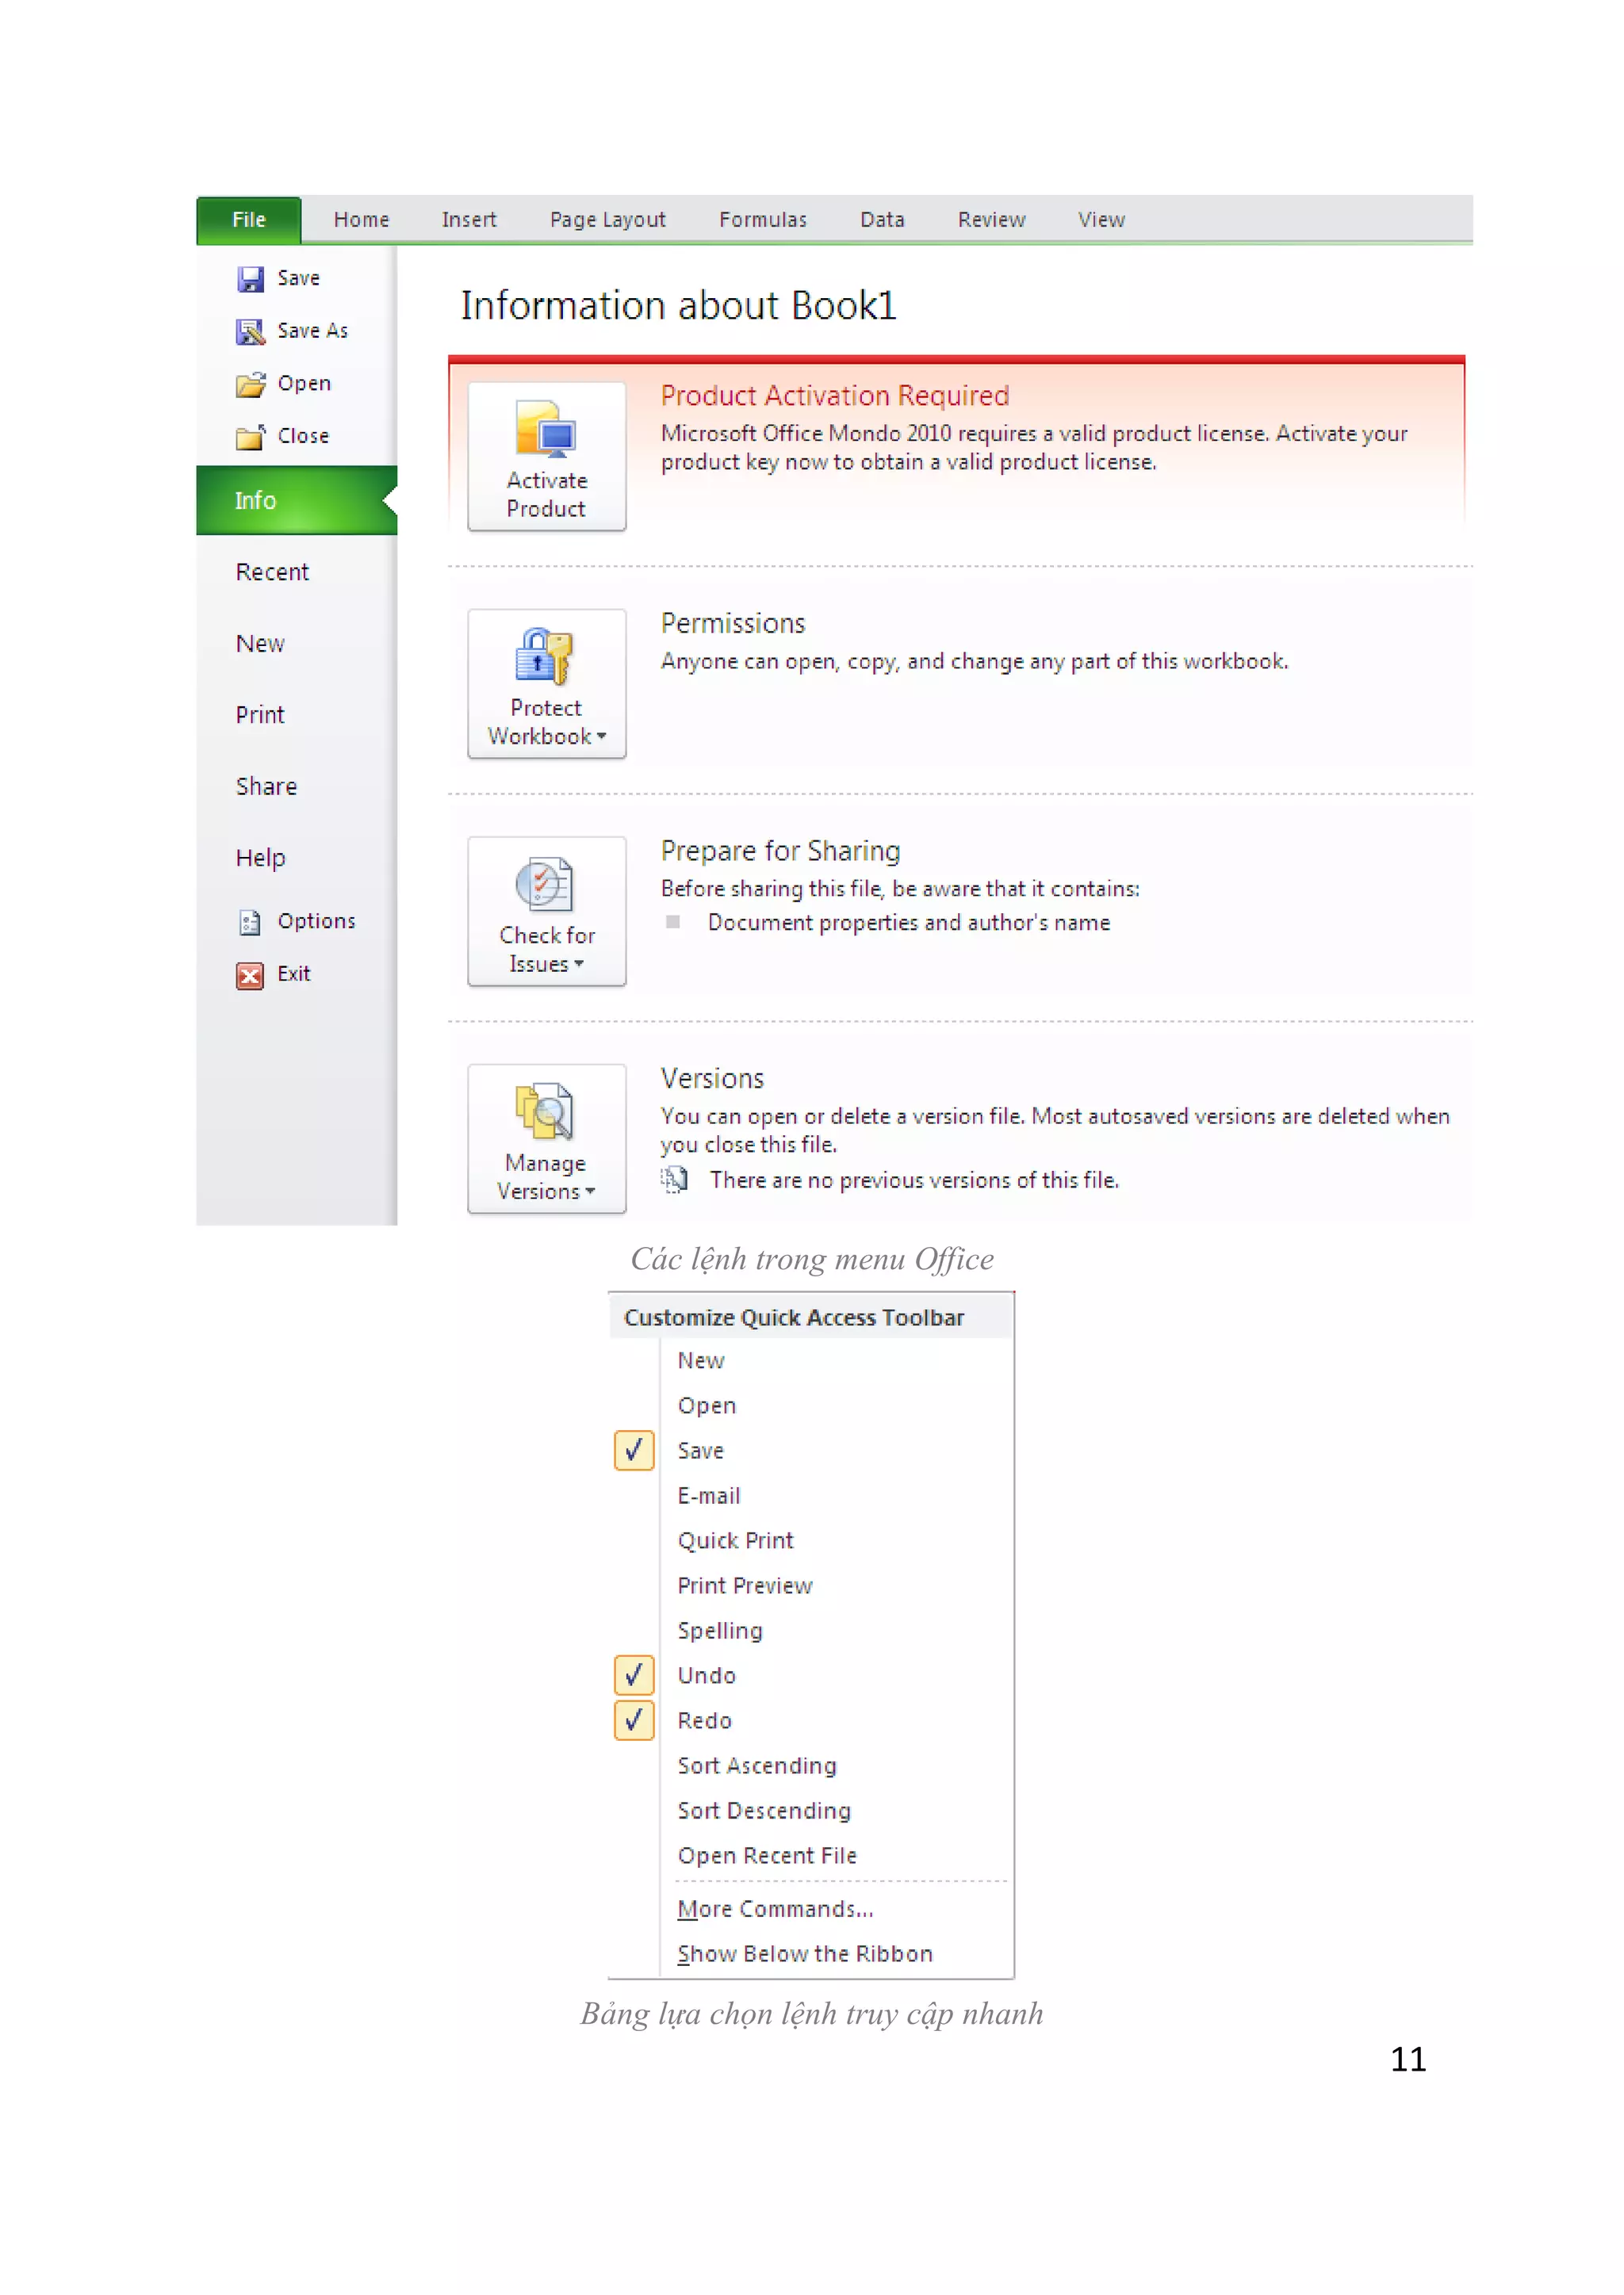This screenshot has height=2295, width=1624.
Task: Click the red Exit icon
Action: (x=249, y=974)
